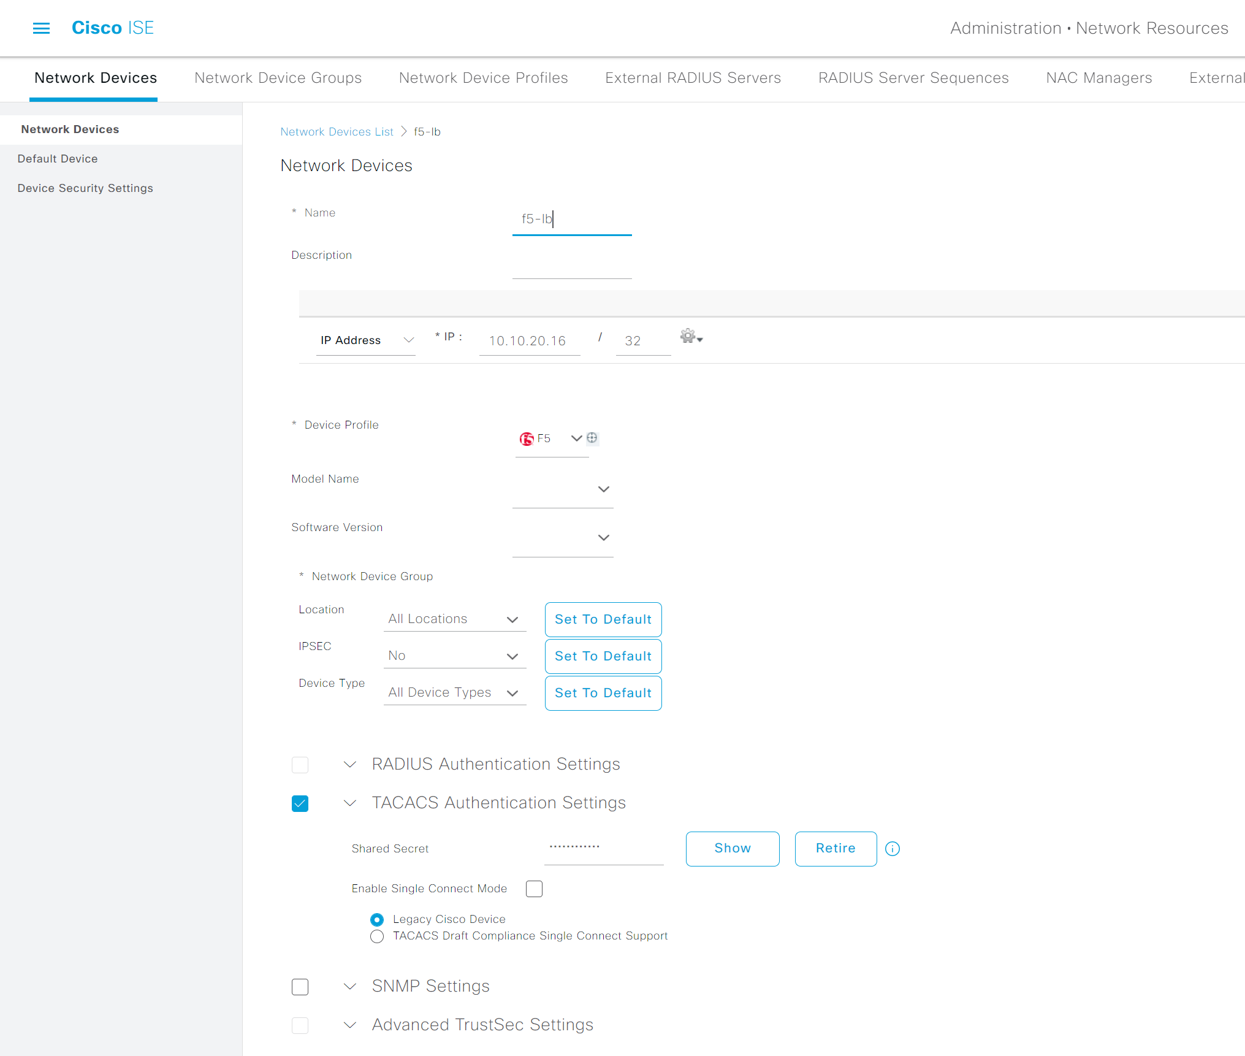
Task: Open the Location All Locations dropdown
Action: (454, 619)
